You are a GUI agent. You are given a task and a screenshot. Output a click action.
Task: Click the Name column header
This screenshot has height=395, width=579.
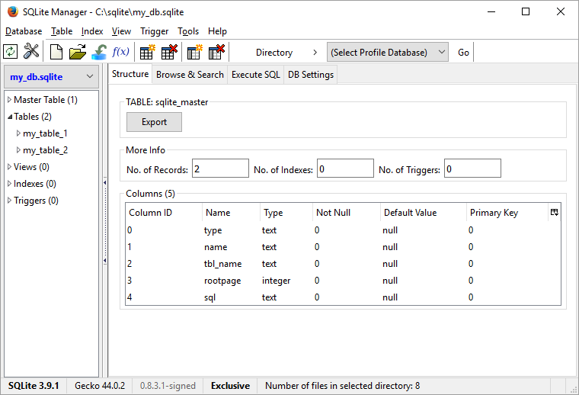coord(231,213)
